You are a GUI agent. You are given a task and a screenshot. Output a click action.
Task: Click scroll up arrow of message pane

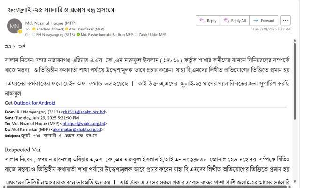click(295, 41)
